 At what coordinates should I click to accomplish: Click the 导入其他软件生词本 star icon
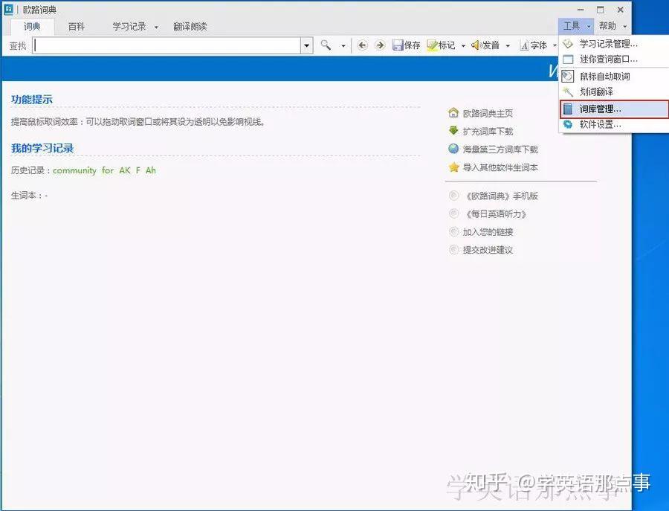(453, 167)
